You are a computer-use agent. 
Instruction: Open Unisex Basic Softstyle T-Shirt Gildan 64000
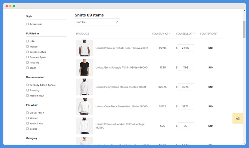(x=121, y=67)
